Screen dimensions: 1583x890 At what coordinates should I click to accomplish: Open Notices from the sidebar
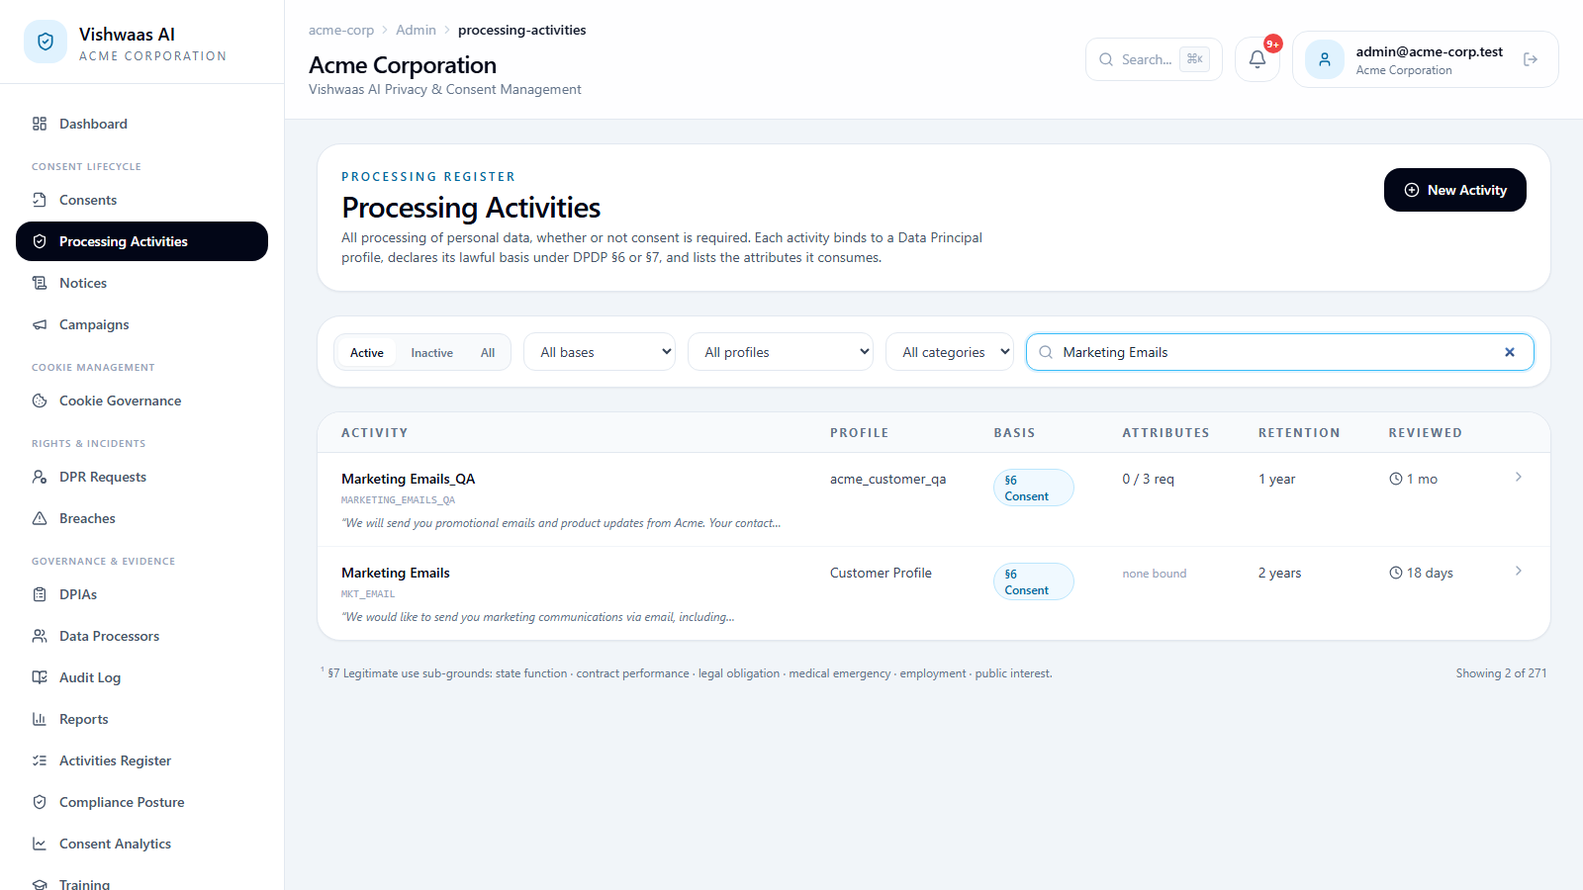(x=141, y=283)
